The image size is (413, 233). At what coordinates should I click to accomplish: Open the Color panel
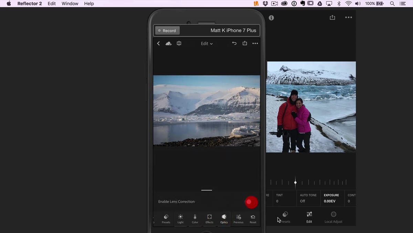point(195,219)
